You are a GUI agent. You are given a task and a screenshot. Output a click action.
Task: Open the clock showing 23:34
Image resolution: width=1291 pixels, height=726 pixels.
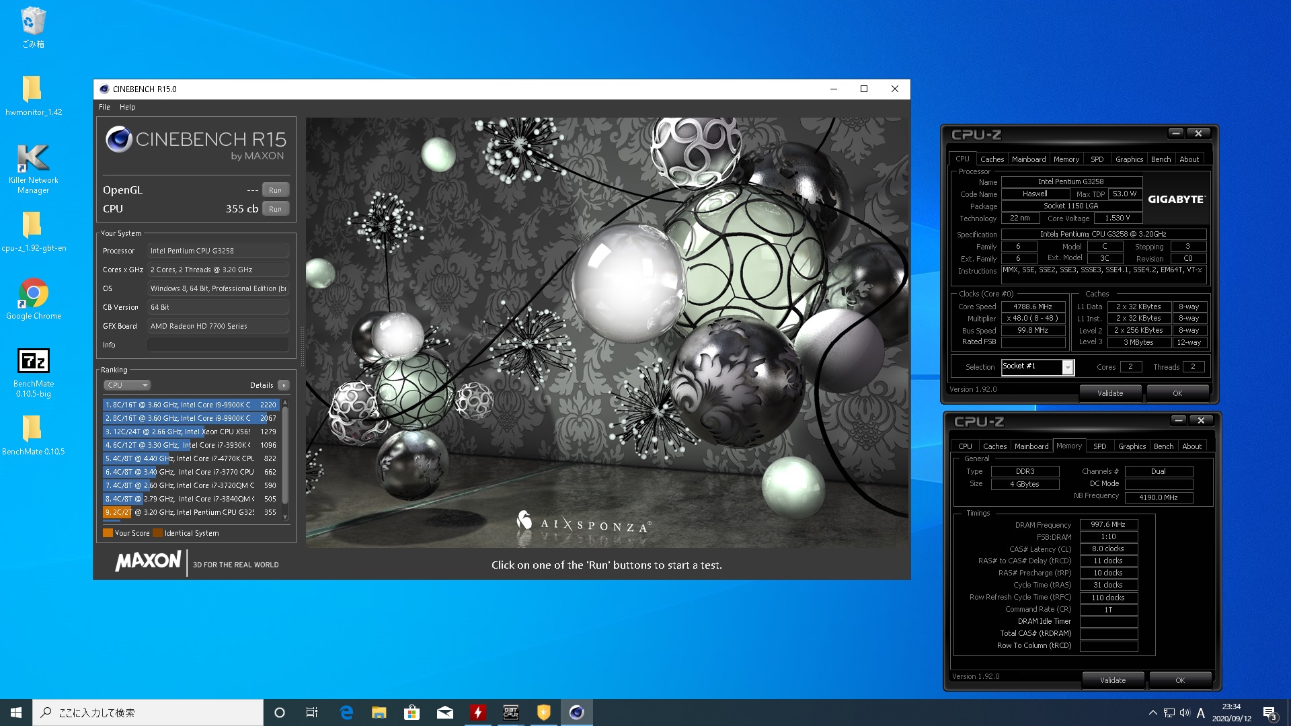click(x=1231, y=713)
